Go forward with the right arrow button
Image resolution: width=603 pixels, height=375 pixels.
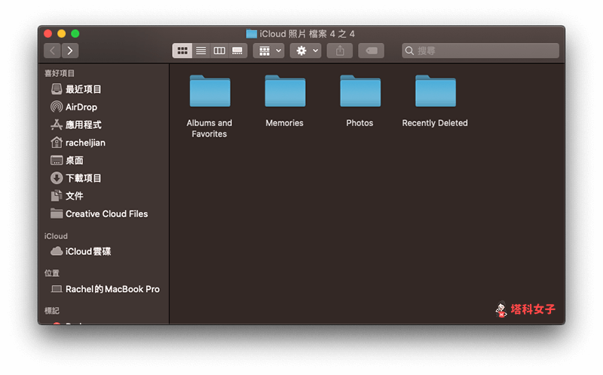tap(70, 51)
